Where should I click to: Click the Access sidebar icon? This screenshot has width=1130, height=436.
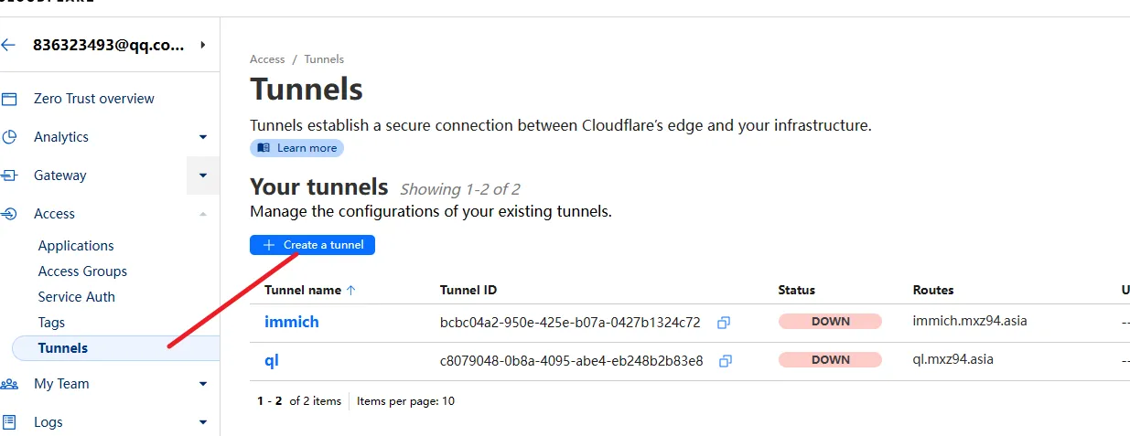pos(10,214)
